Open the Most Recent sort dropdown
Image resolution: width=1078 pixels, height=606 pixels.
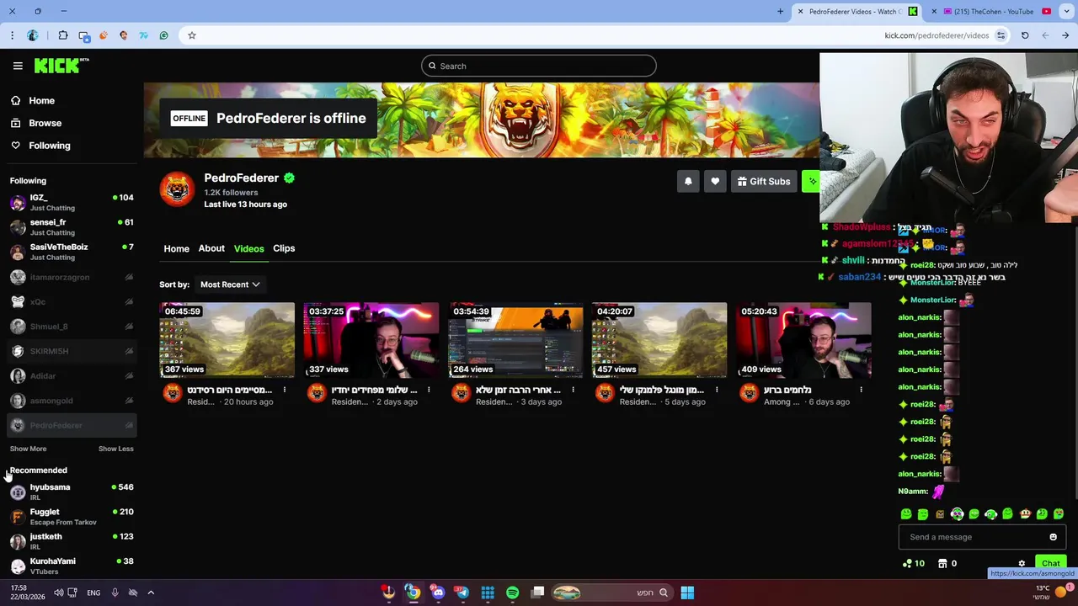[230, 284]
